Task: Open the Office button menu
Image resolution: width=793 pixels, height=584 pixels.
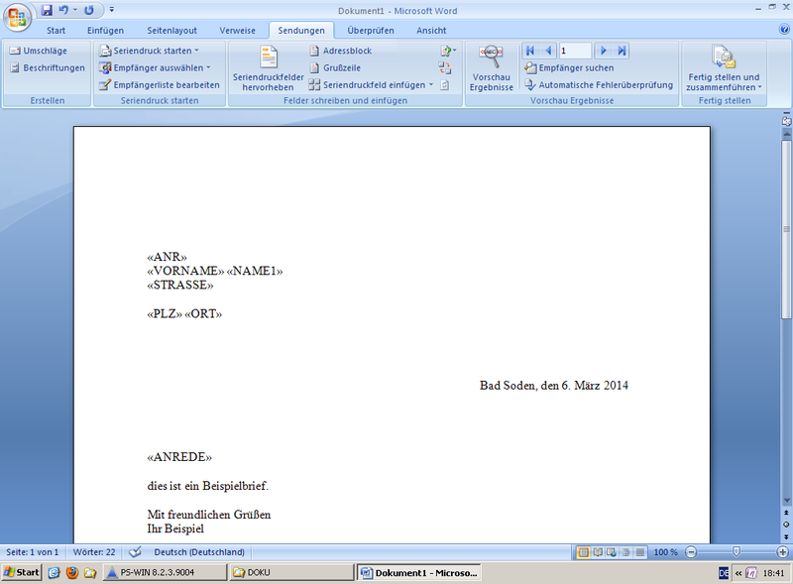Action: [17, 18]
